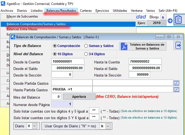Click edit icon beside Hasta Partida Gastos
Image resolution: width=185 pixels, height=135 pixels.
click(177, 89)
